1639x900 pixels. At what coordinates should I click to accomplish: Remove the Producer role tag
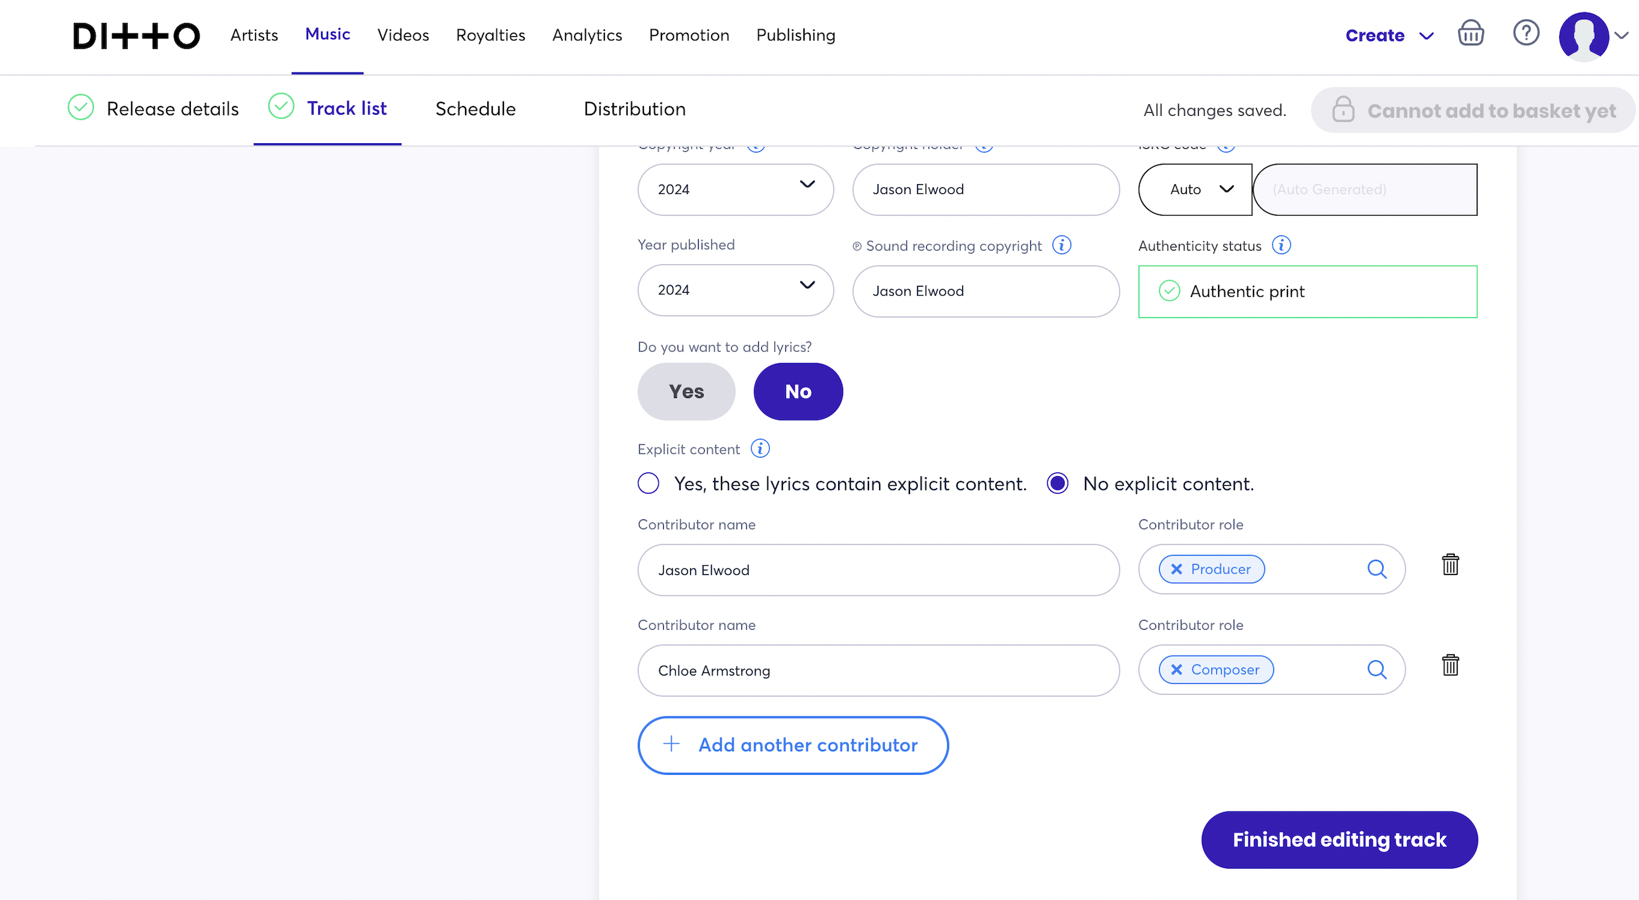pos(1177,569)
